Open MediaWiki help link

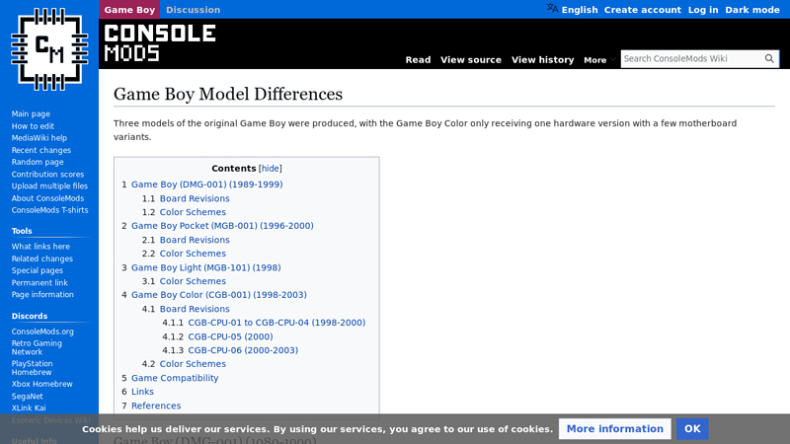pos(39,138)
